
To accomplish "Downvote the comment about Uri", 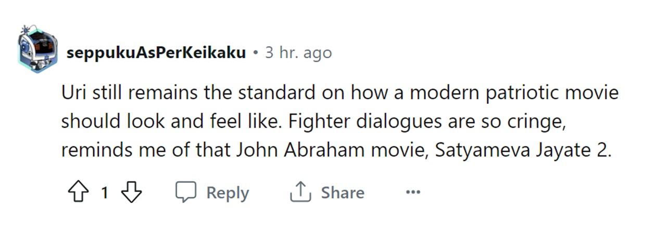I will (x=131, y=193).
